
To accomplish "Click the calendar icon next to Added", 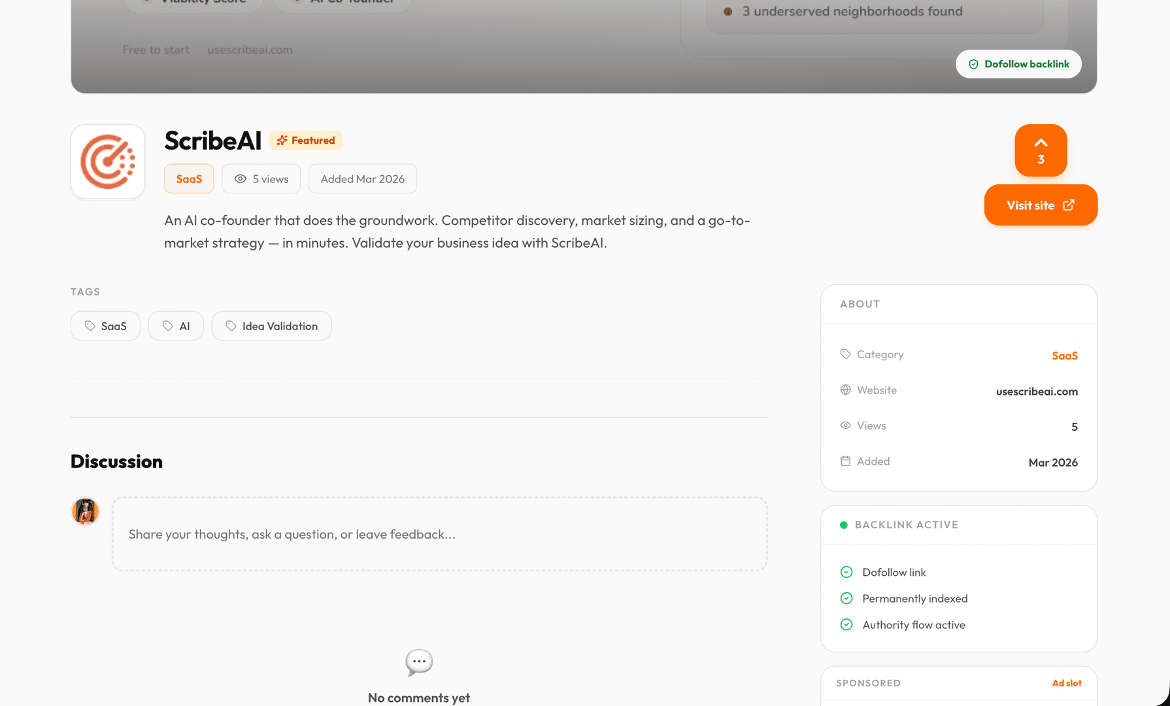I will tap(845, 461).
